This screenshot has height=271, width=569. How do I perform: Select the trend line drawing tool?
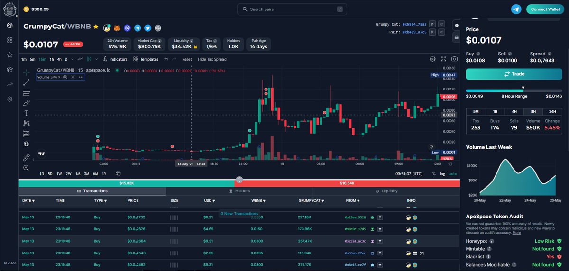26,82
